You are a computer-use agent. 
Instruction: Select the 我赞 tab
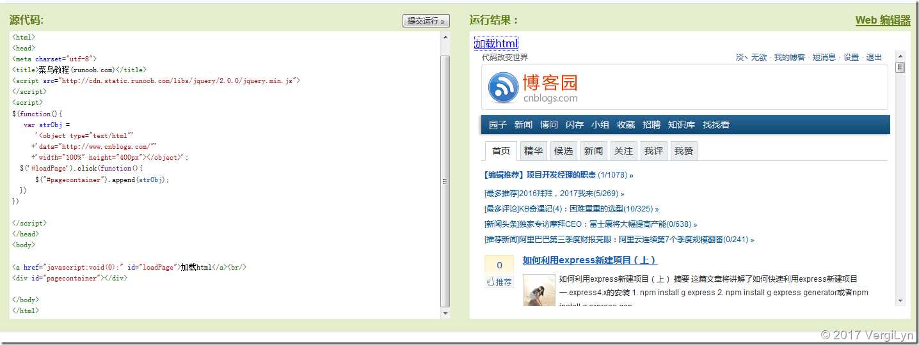click(683, 151)
